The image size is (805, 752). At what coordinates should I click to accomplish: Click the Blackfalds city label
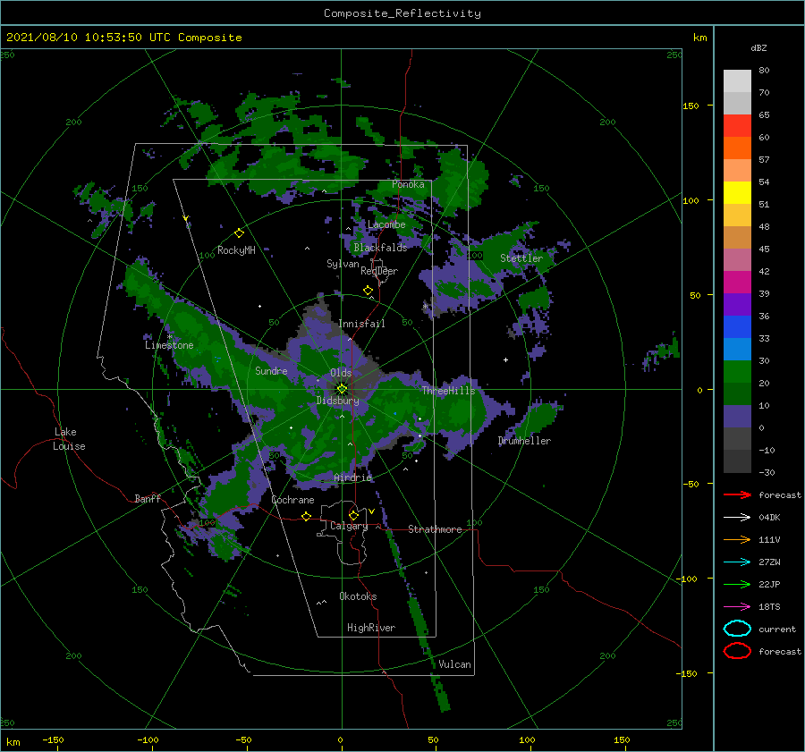(380, 248)
